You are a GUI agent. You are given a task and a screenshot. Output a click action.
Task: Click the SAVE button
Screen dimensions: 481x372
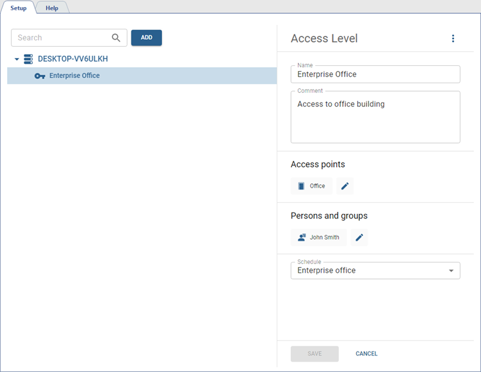[x=314, y=353]
